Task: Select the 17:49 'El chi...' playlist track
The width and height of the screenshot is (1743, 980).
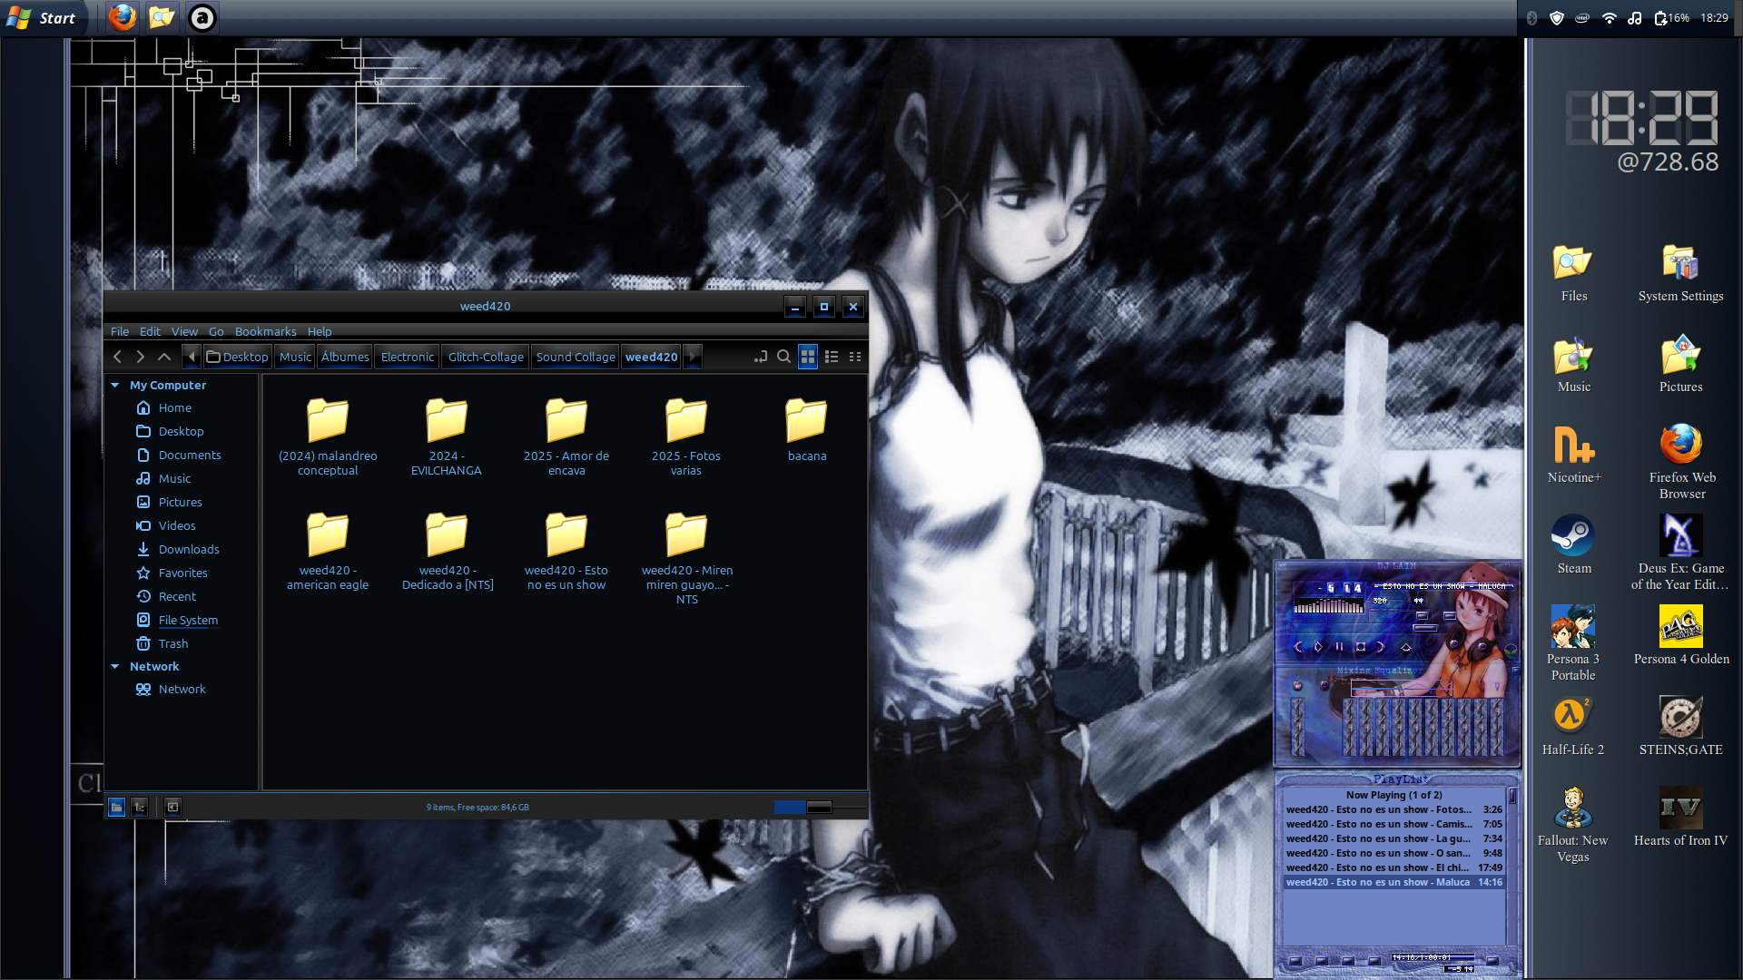Action: 1393,867
